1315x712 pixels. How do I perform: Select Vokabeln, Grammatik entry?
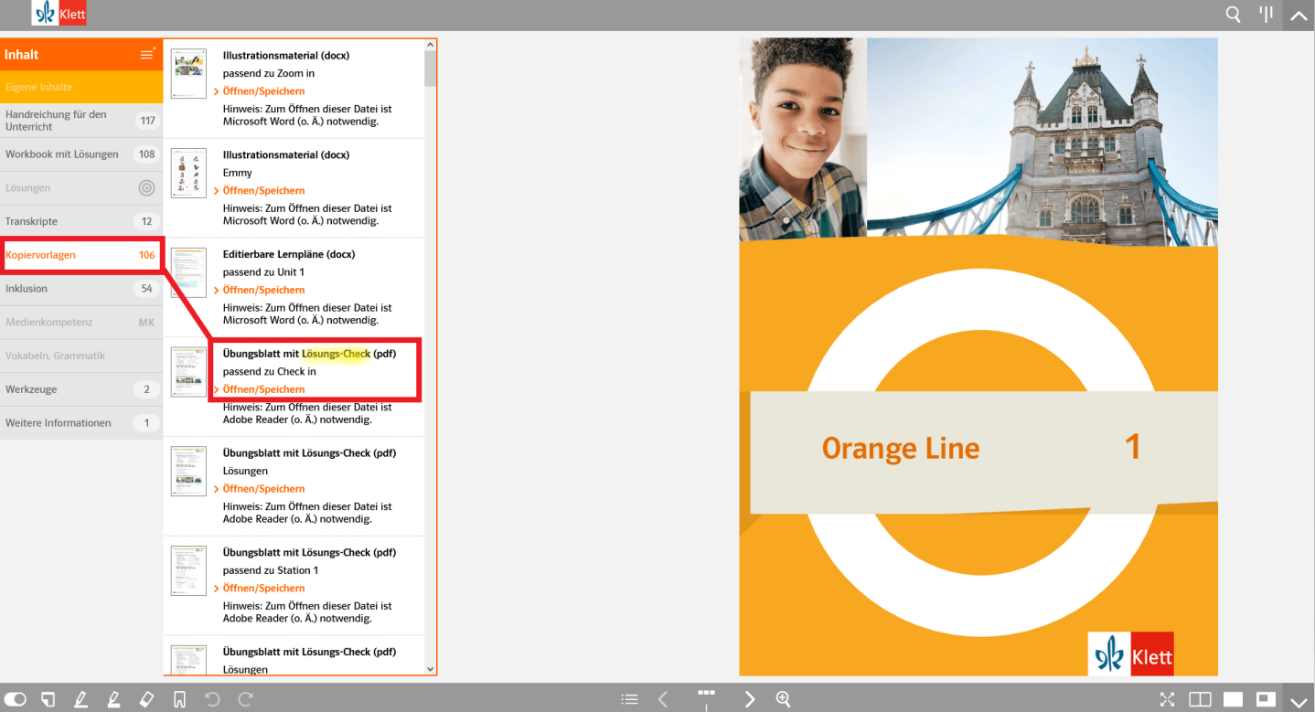pos(81,356)
